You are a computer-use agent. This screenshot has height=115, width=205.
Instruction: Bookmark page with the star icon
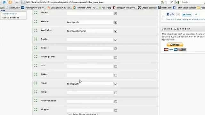166,2
